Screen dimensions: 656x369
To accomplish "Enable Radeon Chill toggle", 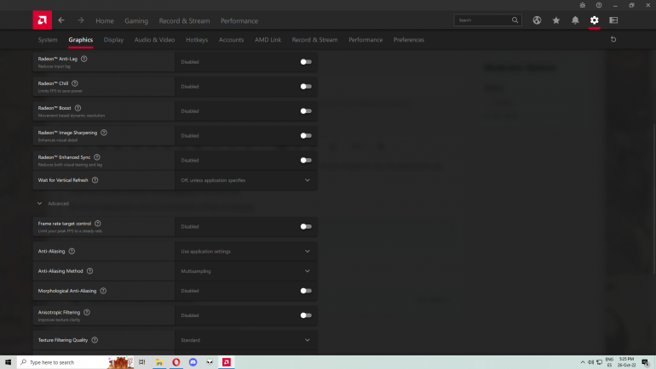I will pos(306,87).
